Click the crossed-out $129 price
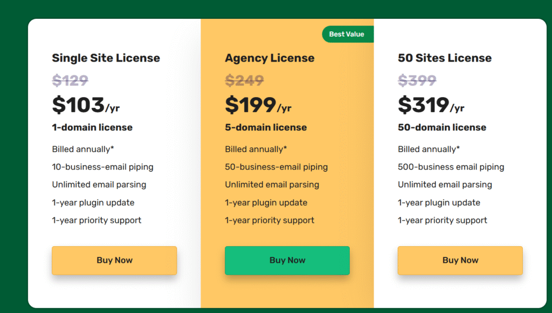Viewport: 552px width, 313px height. [70, 81]
